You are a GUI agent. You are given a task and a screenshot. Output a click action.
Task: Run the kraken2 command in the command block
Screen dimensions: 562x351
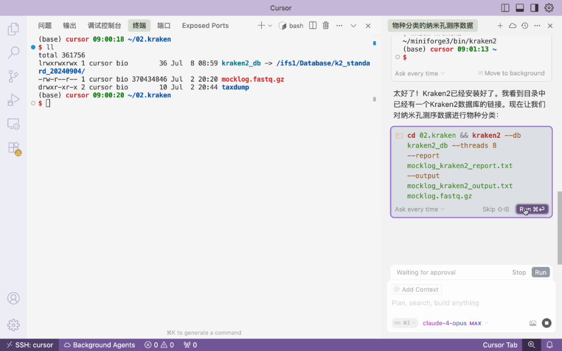(x=532, y=209)
